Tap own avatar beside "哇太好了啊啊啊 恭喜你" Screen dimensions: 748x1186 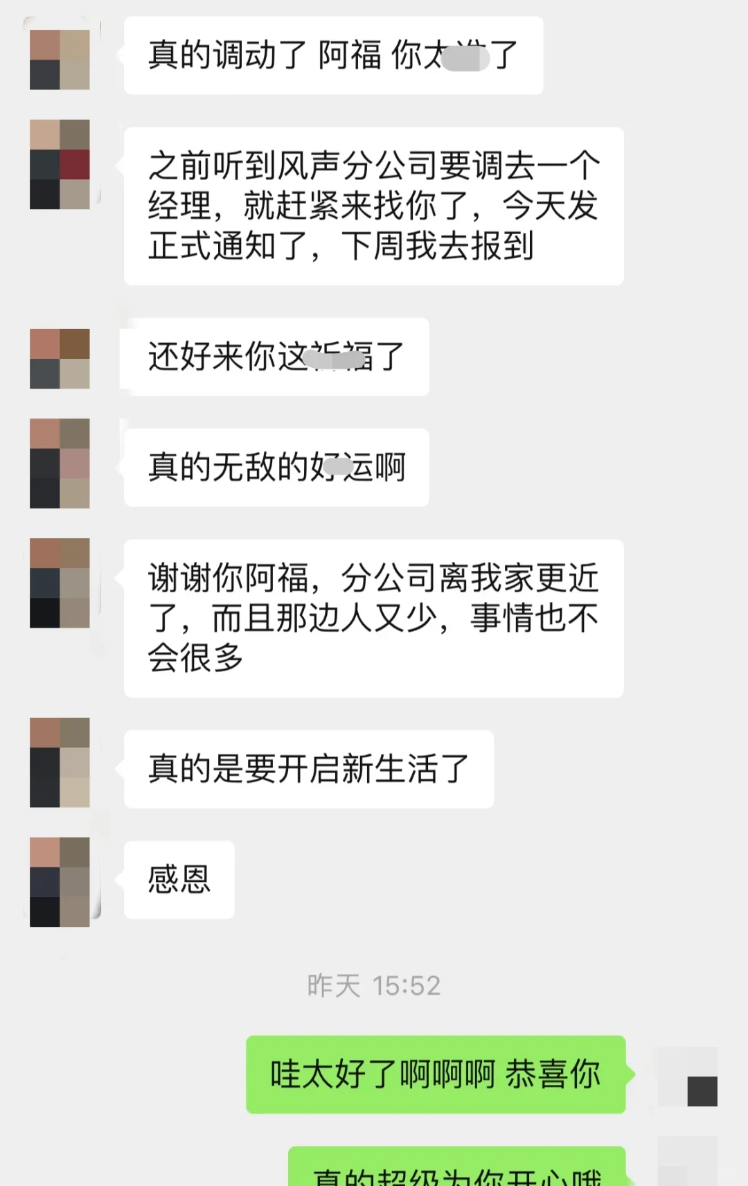pos(688,1076)
